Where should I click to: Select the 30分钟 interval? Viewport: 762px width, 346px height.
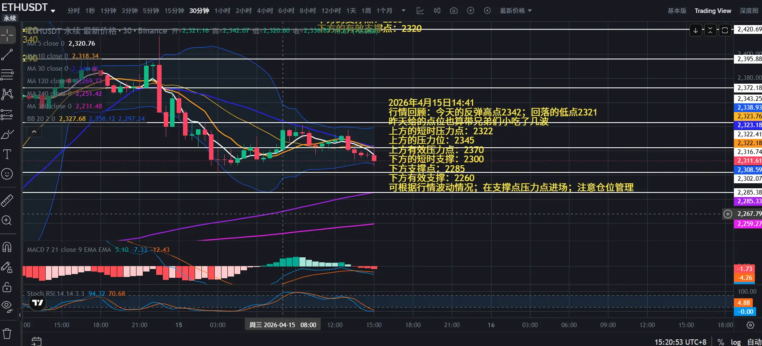(x=199, y=10)
